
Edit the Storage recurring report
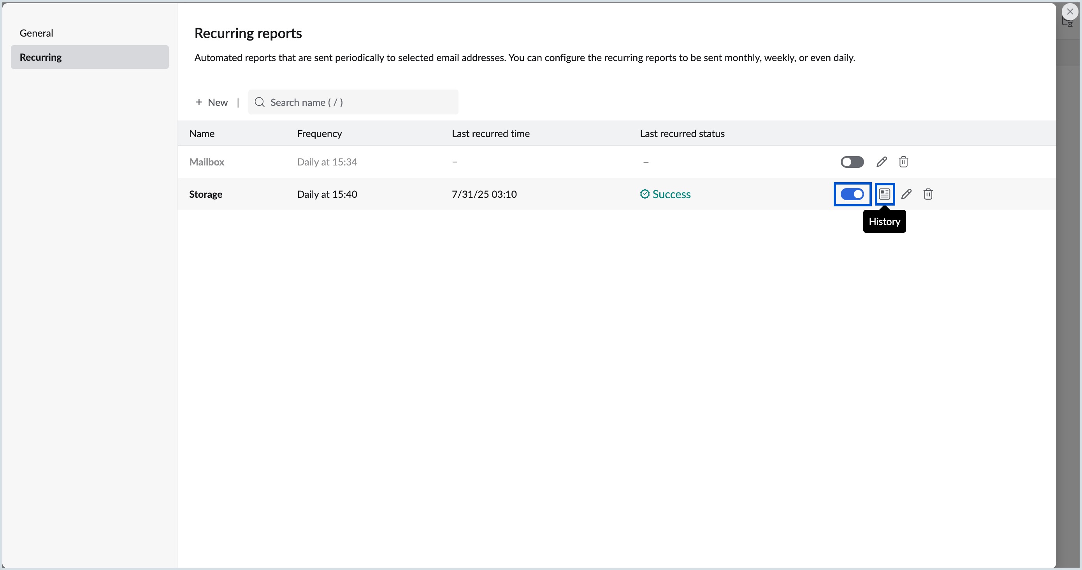[x=906, y=194]
